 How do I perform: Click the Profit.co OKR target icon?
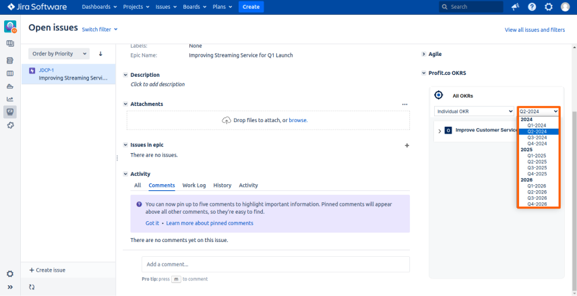(439, 95)
